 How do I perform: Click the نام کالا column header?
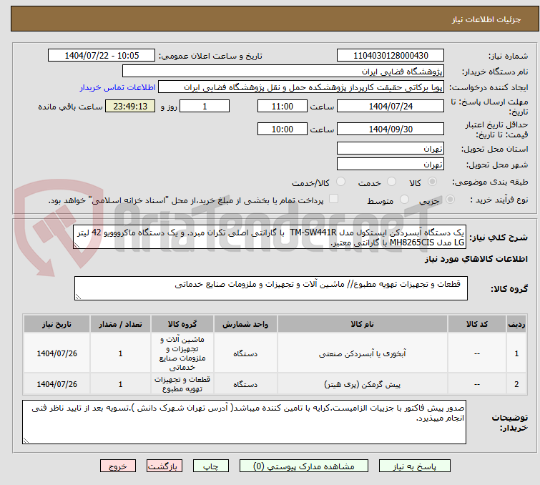click(363, 324)
